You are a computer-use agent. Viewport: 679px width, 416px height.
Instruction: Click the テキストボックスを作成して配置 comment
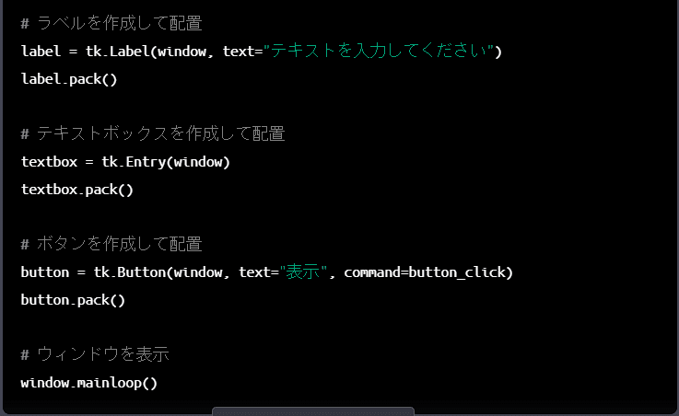tap(152, 133)
